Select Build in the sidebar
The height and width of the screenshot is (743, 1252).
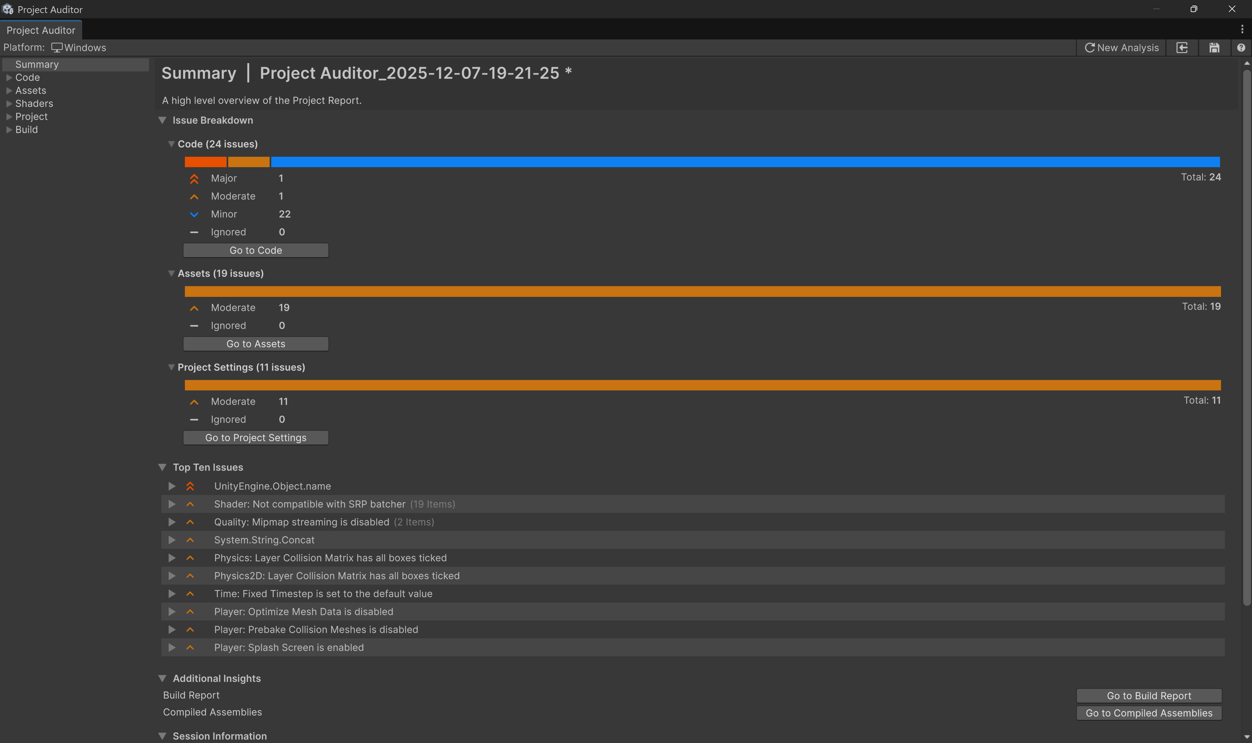(x=26, y=130)
